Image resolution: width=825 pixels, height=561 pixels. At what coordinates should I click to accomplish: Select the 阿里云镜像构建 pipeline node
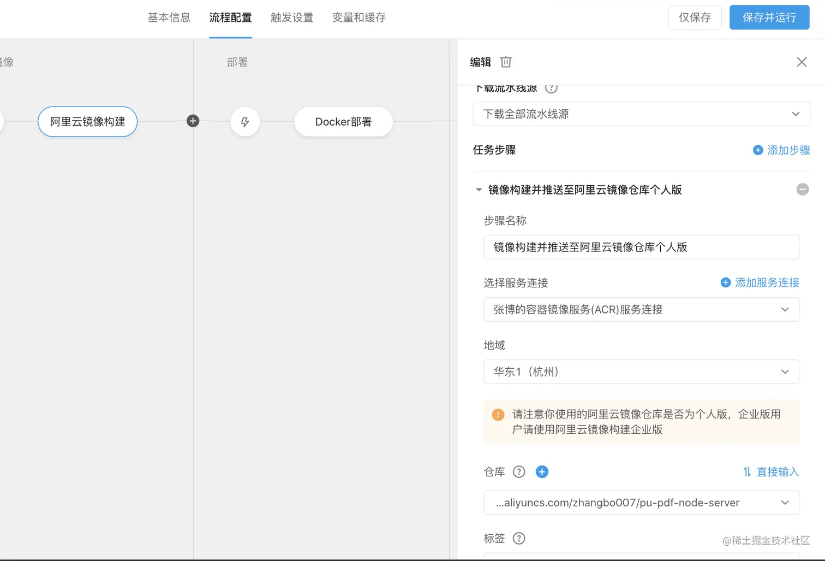[x=87, y=122]
